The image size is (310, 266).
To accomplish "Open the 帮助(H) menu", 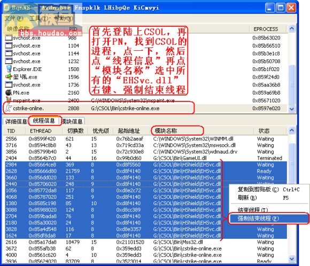I will tap(63, 19).
